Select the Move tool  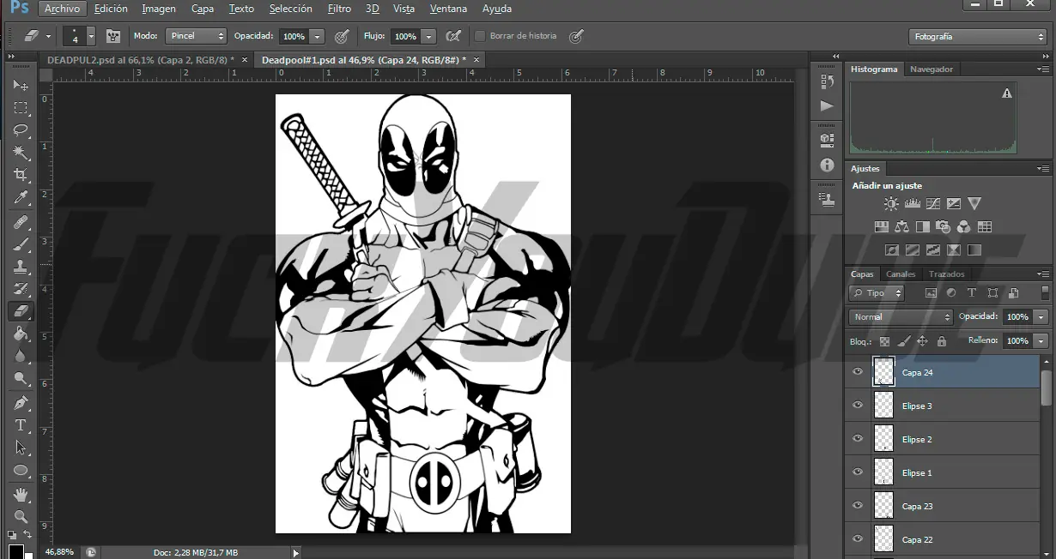pos(21,85)
